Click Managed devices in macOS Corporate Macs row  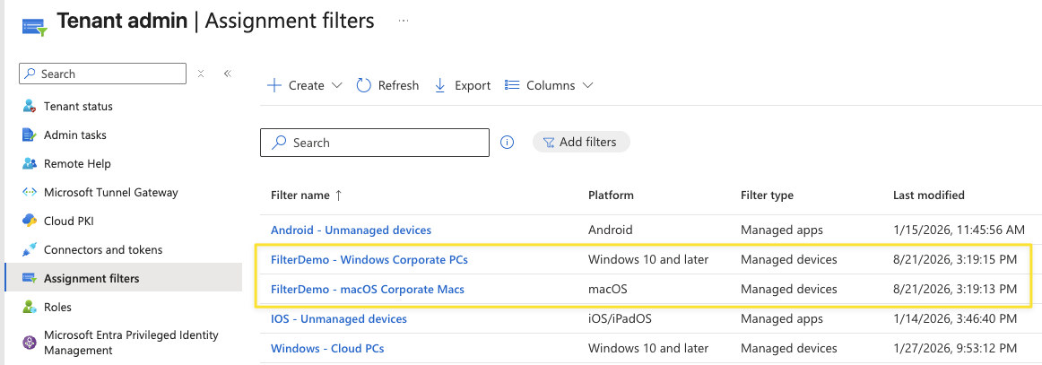click(x=789, y=289)
